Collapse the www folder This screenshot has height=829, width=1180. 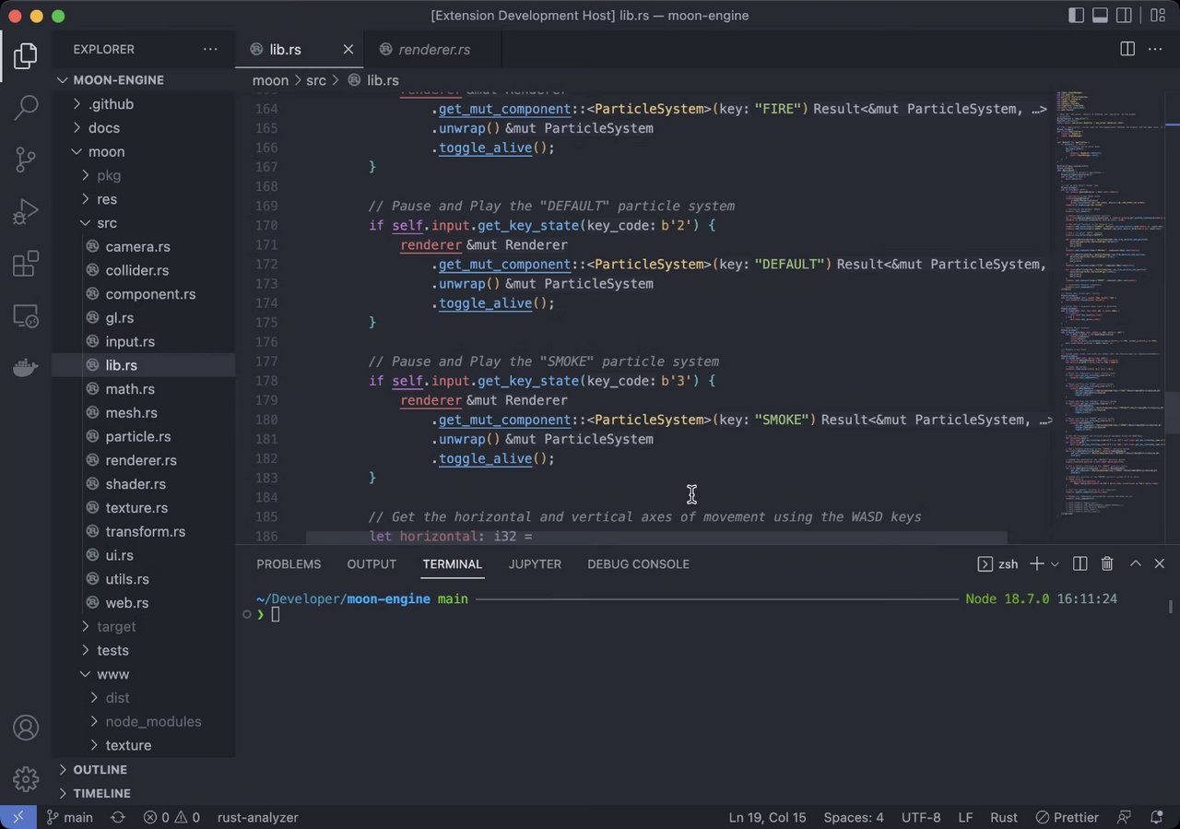(144, 674)
